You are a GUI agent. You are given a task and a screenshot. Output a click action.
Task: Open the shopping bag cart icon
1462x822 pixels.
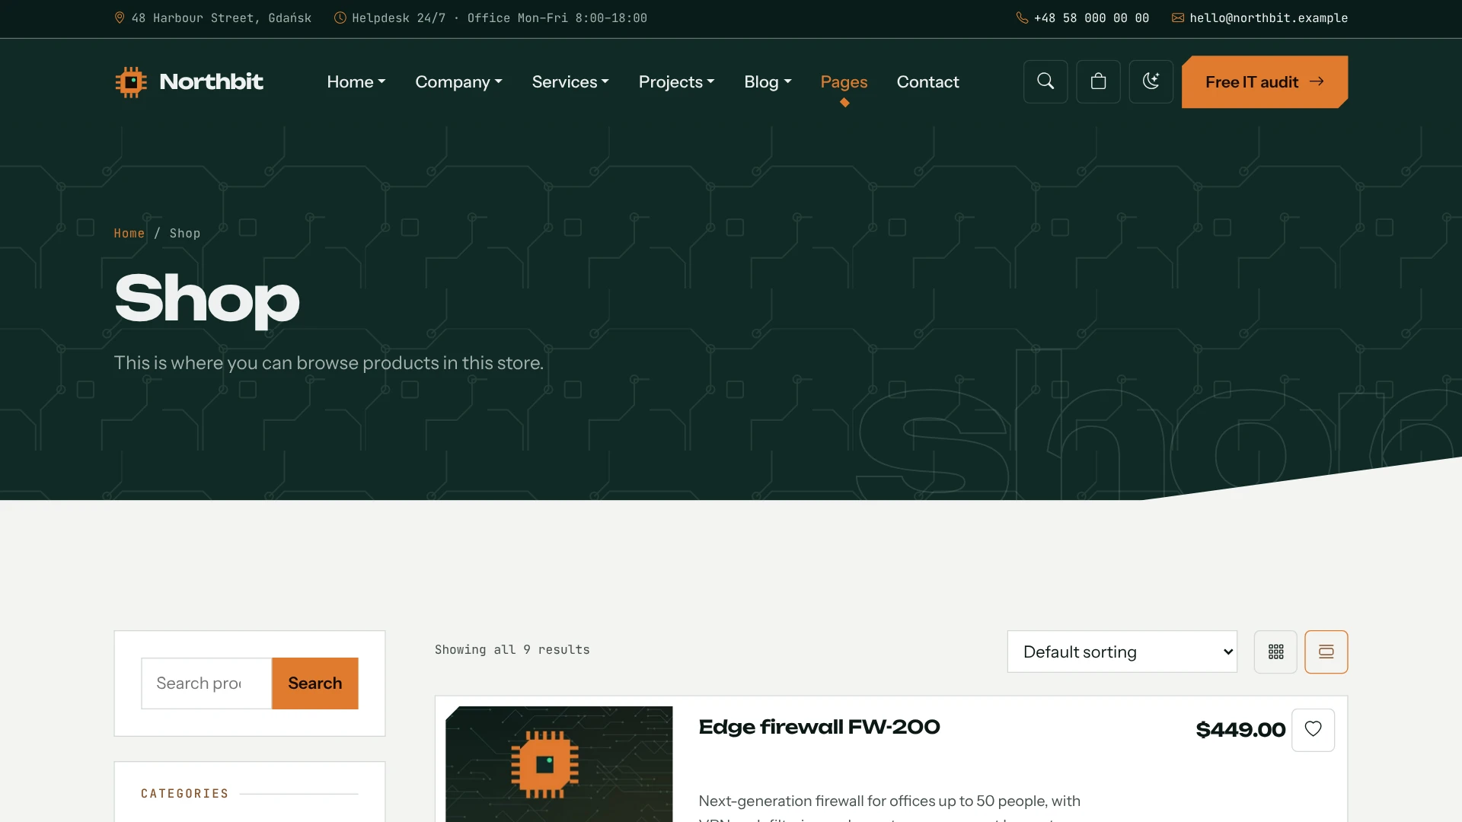click(x=1098, y=81)
